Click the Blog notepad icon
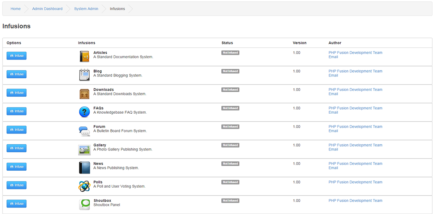Screen dimensions: 434x214 pyautogui.click(x=84, y=75)
